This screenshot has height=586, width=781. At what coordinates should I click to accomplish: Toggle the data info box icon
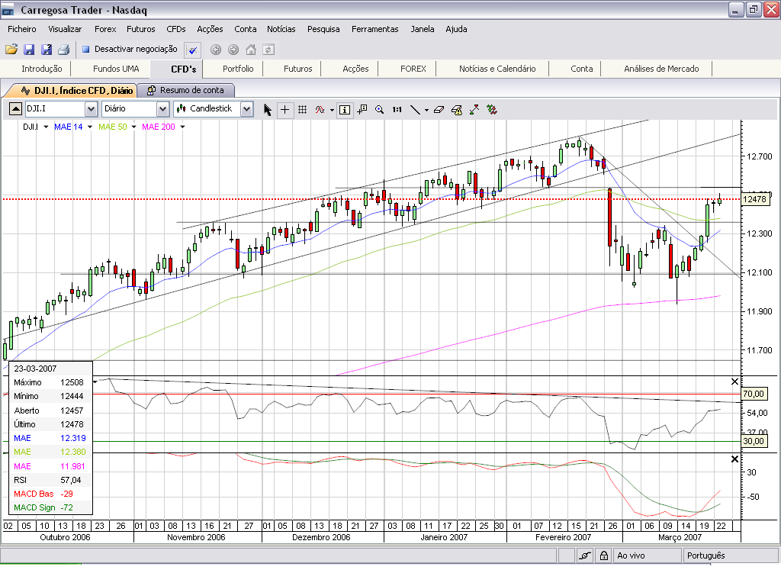click(345, 110)
